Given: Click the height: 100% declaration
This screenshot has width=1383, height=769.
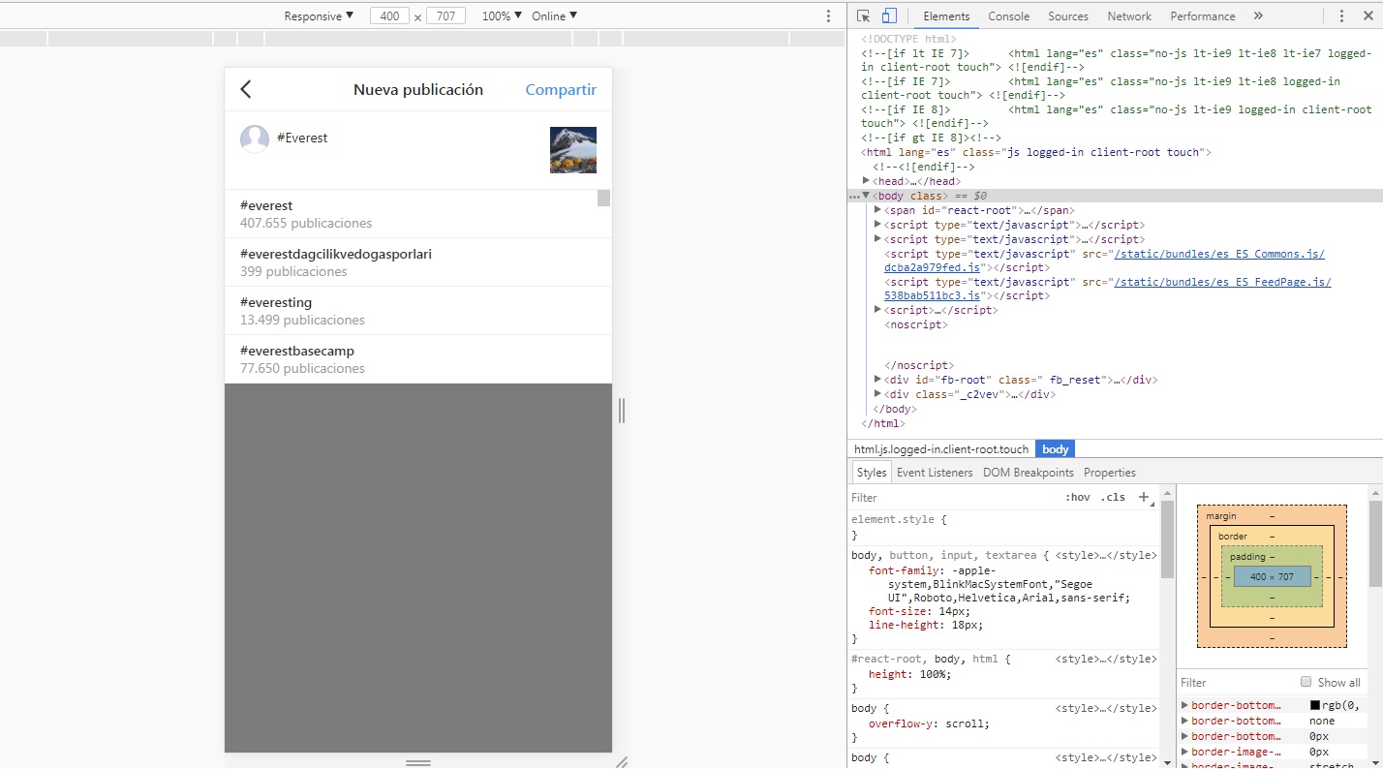Looking at the screenshot, I should click(909, 674).
